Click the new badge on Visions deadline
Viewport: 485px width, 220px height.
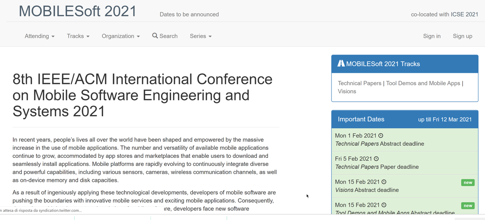pos(468,182)
